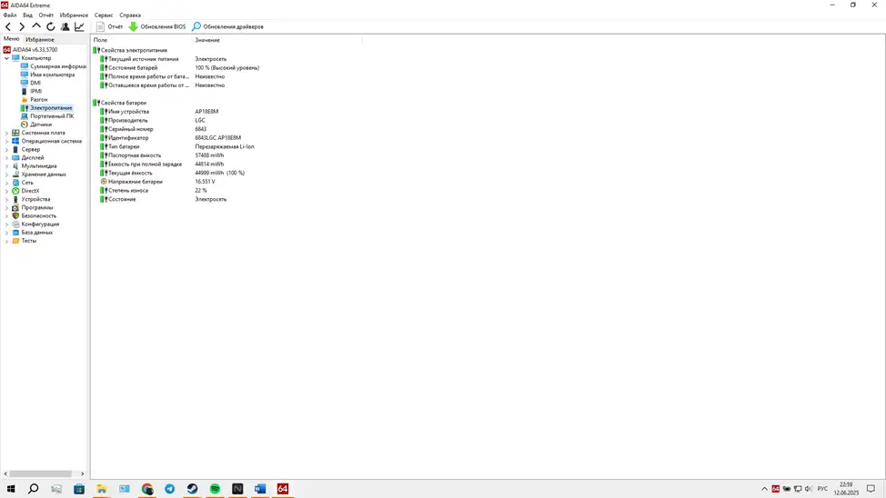Collapse the Компьютер tree node
The width and height of the screenshot is (886, 498).
[x=6, y=58]
